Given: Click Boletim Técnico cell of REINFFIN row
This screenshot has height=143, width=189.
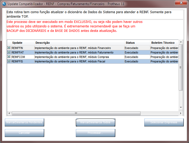Looking at the screenshot, I should click(164, 48).
